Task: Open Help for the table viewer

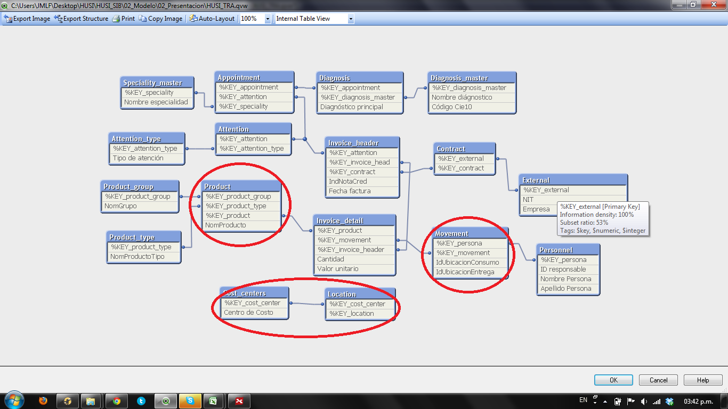Action: (703, 380)
